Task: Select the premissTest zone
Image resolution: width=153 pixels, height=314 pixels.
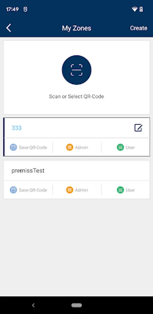Action: [x=28, y=171]
